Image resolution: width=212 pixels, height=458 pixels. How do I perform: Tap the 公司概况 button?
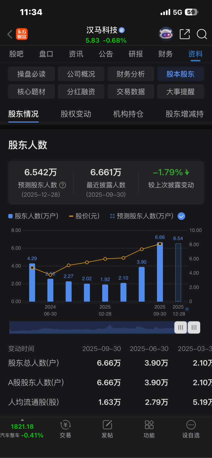[x=81, y=74]
